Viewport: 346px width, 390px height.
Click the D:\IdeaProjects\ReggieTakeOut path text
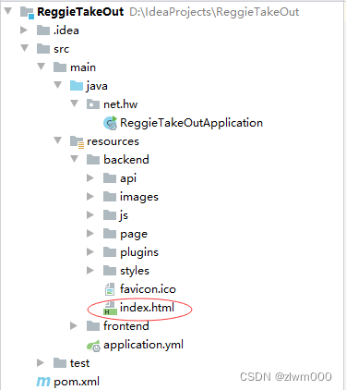[214, 12]
